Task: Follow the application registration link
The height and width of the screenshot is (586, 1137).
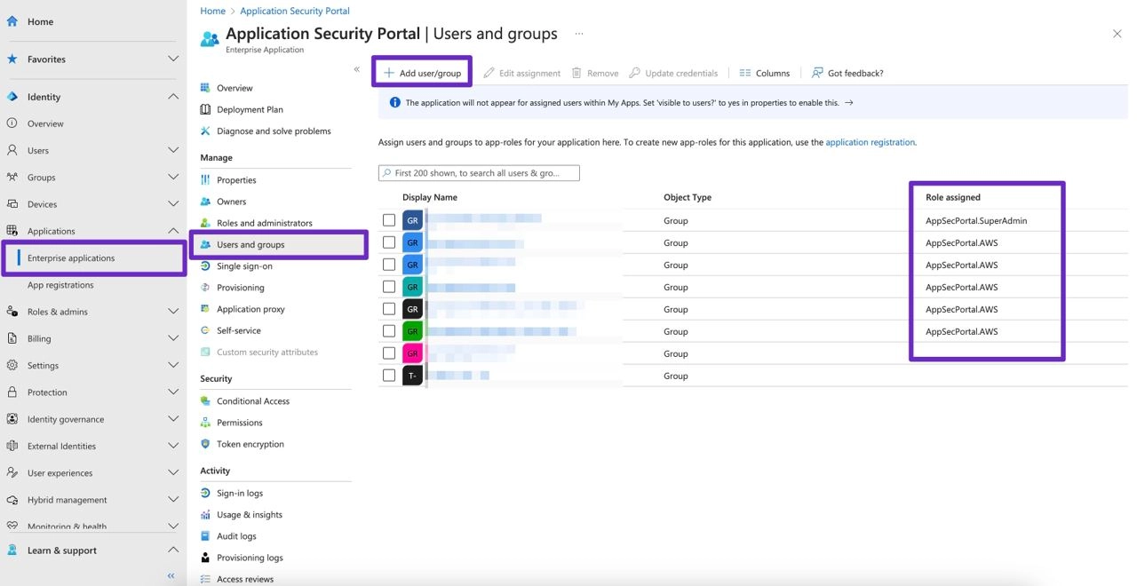Action: pos(870,142)
